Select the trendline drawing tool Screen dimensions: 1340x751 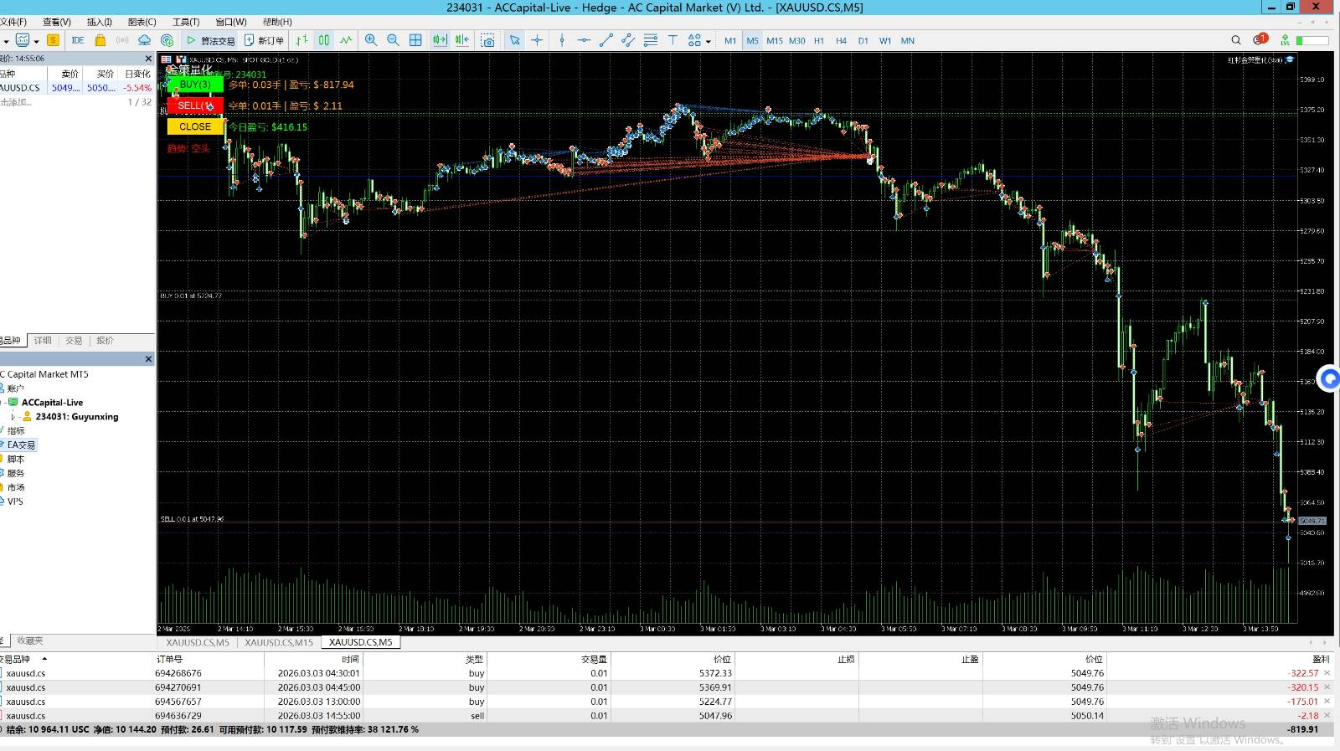point(606,40)
